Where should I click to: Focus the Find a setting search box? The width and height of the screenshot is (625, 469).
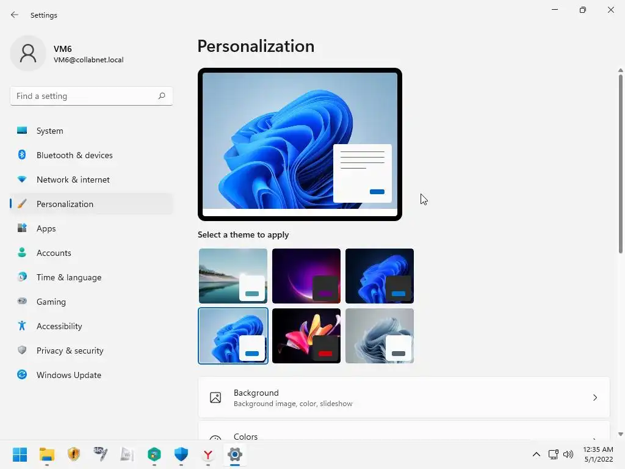[x=92, y=96]
